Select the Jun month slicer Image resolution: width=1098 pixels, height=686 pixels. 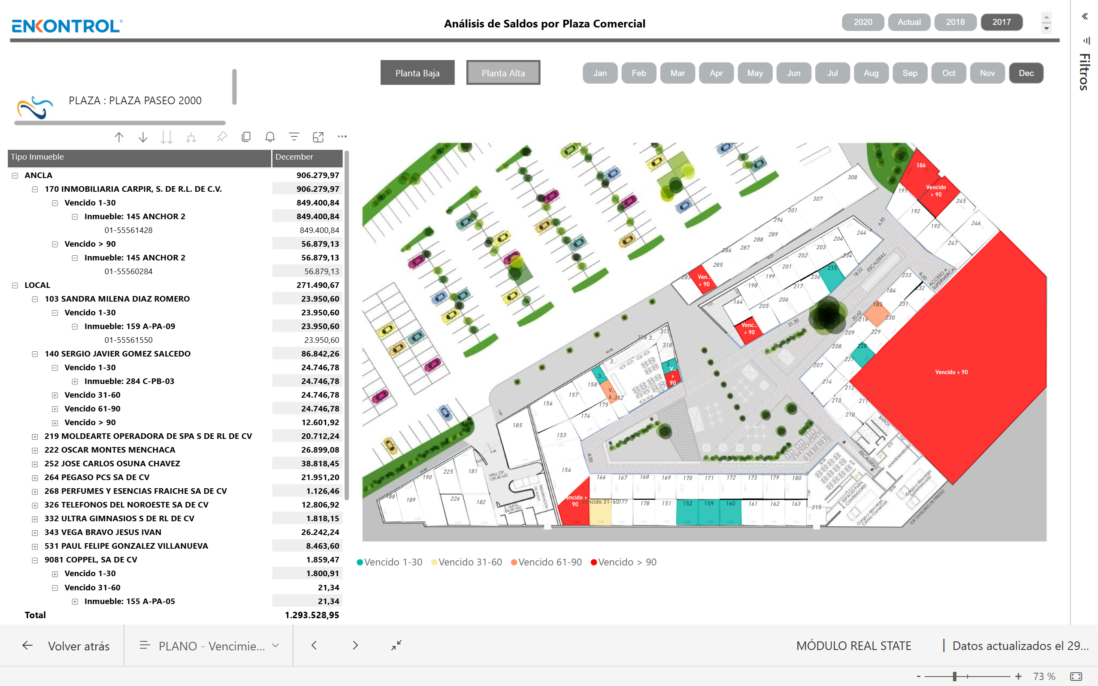coord(793,73)
